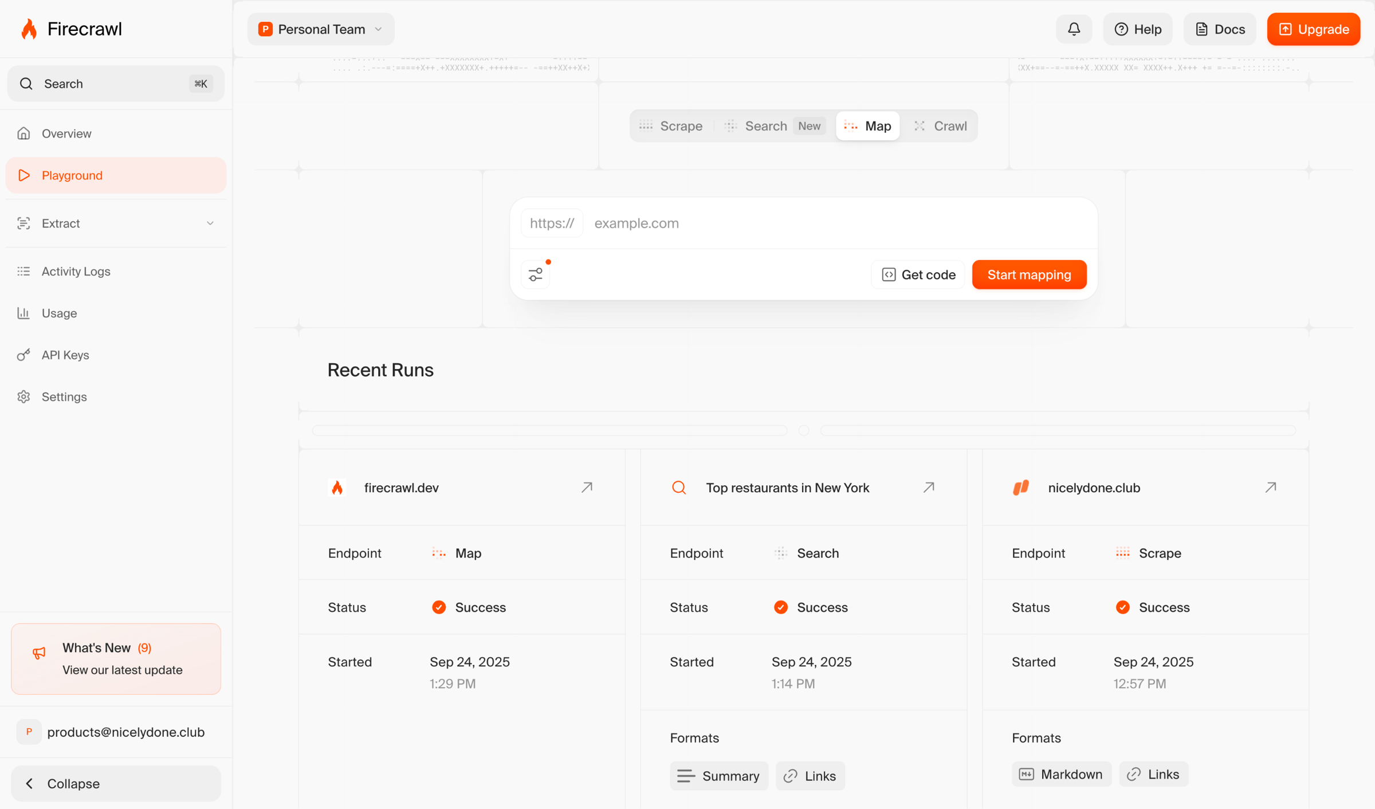
Task: Open the Personal Team dropdown
Action: [321, 29]
